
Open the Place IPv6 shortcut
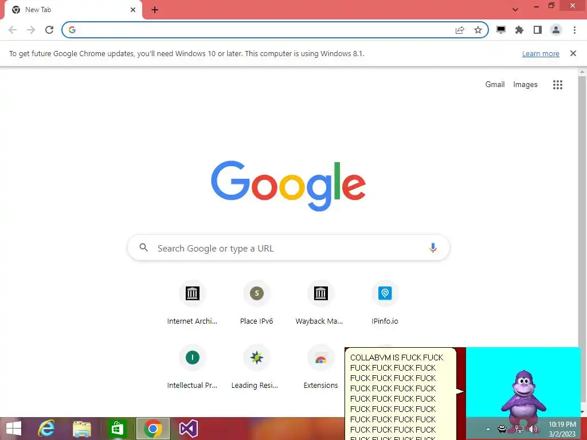256,303
